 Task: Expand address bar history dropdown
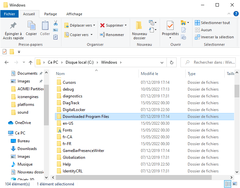tap(162, 63)
